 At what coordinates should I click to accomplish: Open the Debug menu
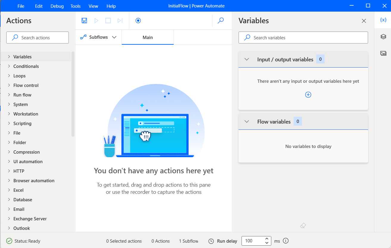(57, 6)
